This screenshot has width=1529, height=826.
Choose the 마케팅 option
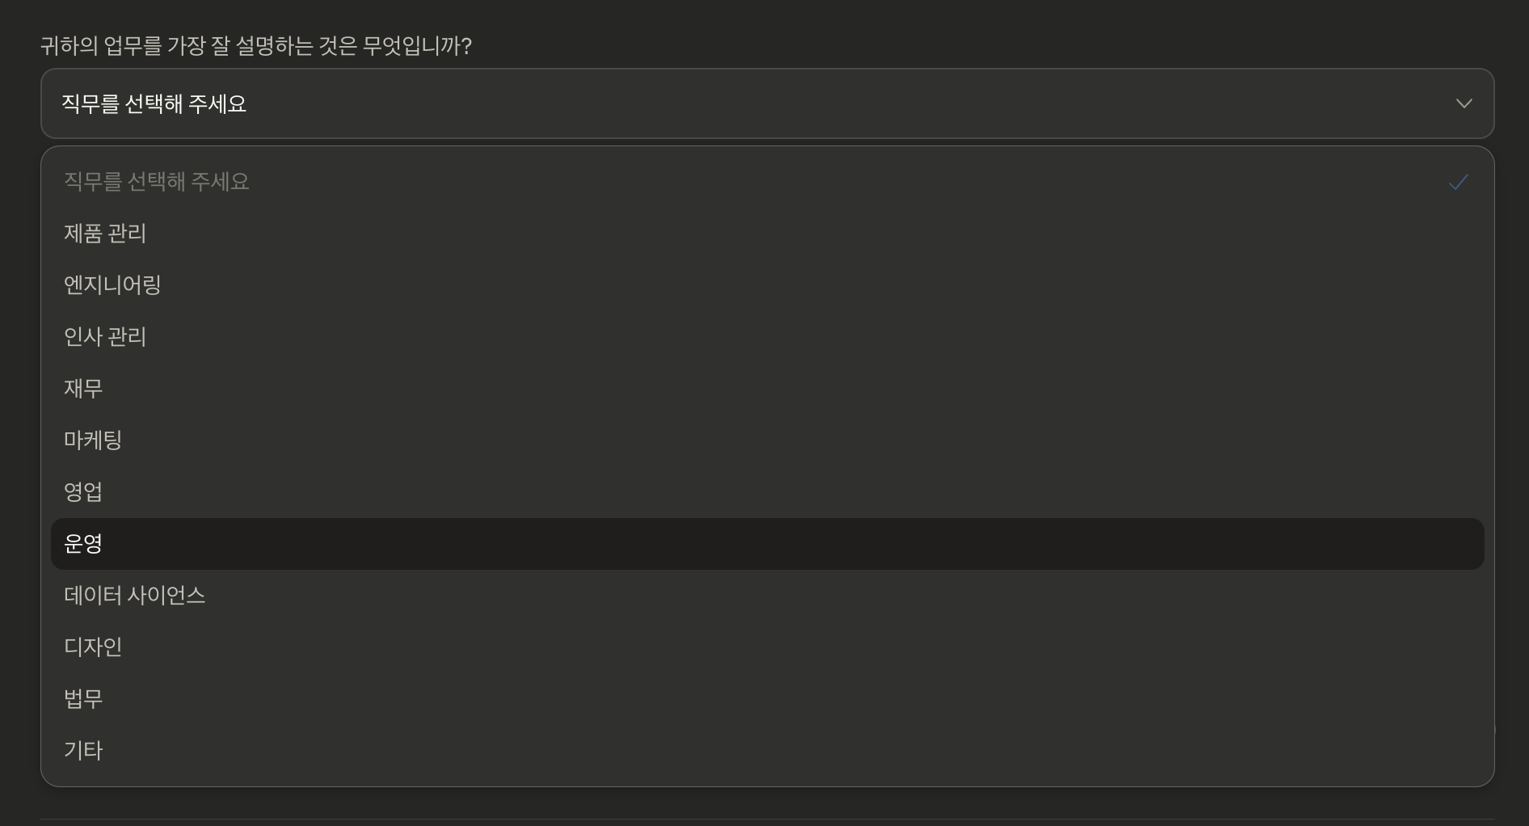pyautogui.click(x=93, y=440)
